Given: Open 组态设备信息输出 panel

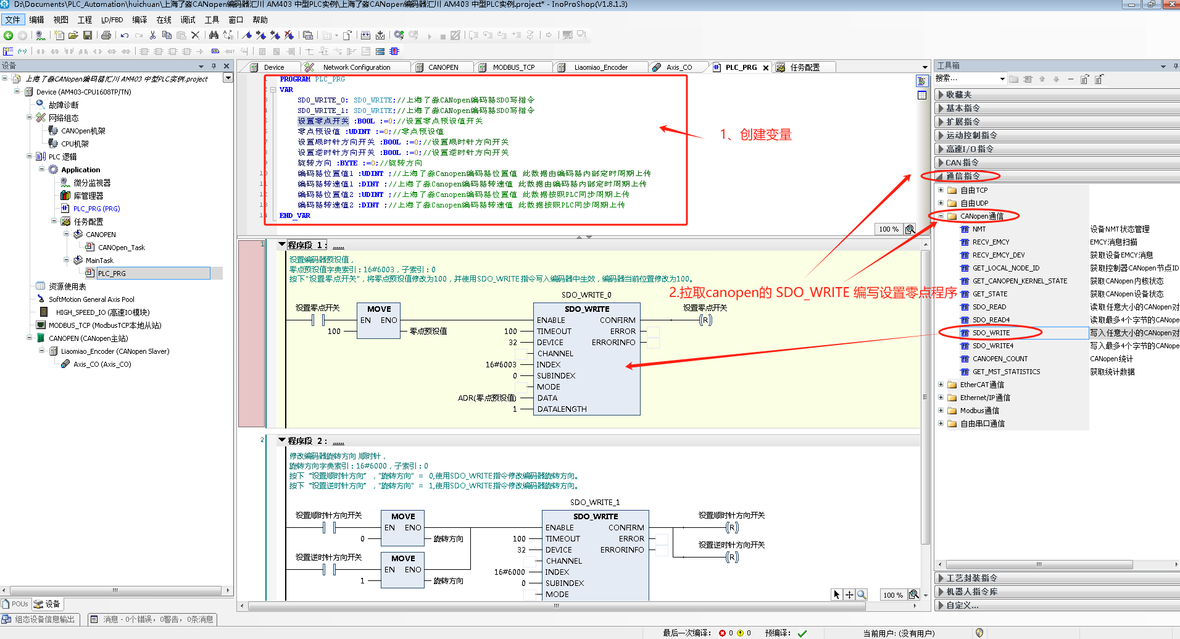Looking at the screenshot, I should (x=40, y=619).
